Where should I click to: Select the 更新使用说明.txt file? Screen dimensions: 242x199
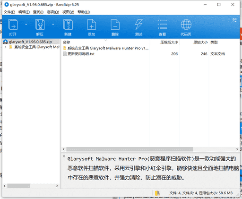[81, 54]
